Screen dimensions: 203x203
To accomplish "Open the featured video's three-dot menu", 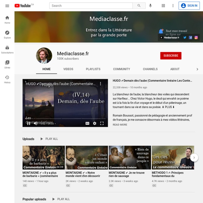I will coord(100,84).
